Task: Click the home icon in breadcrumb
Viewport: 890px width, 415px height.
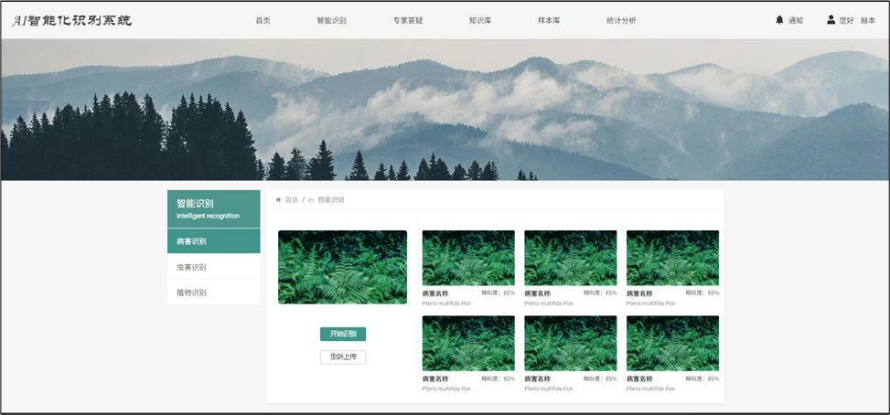Action: click(x=278, y=199)
